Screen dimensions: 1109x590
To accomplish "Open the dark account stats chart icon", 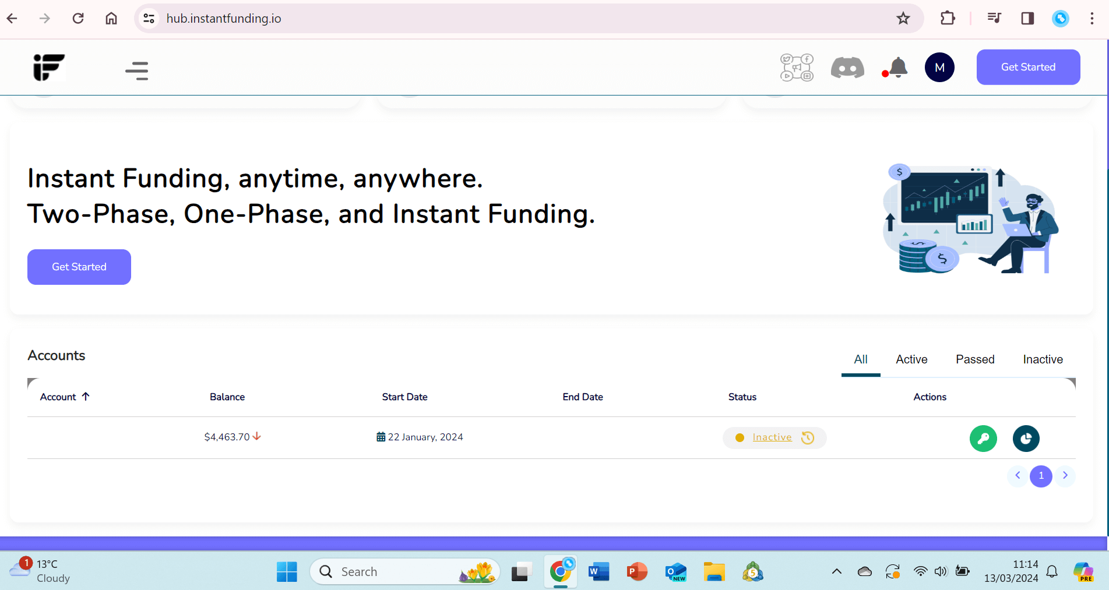I will tap(1026, 438).
